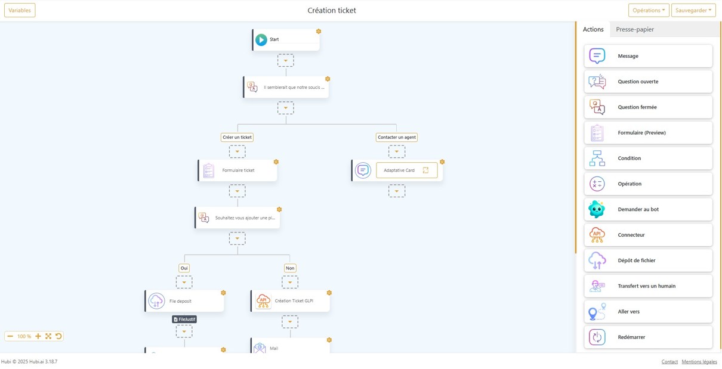Click the Mentions légales link
722x369 pixels.
click(699, 361)
